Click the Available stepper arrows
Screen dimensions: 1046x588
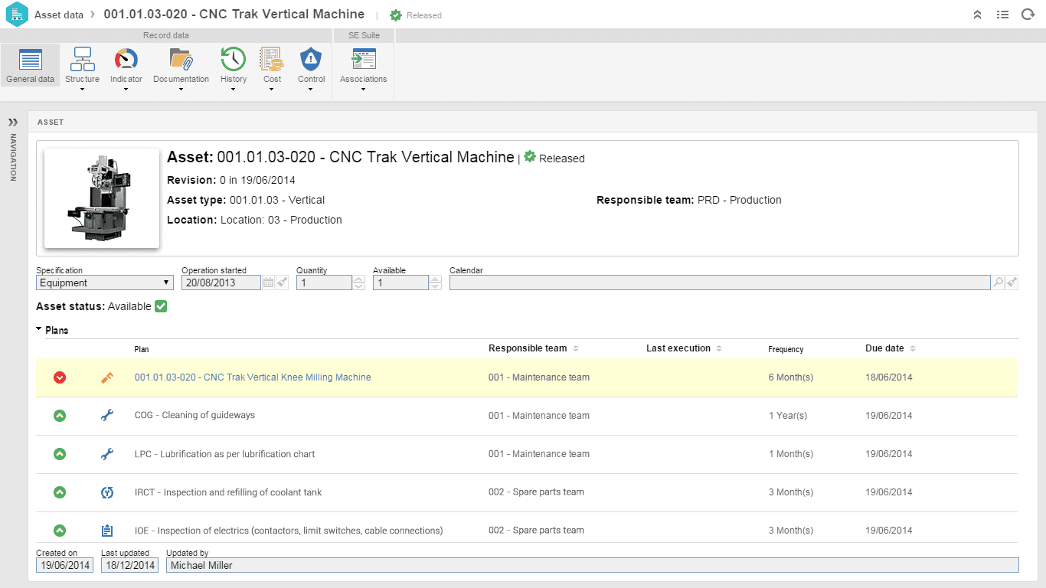436,283
